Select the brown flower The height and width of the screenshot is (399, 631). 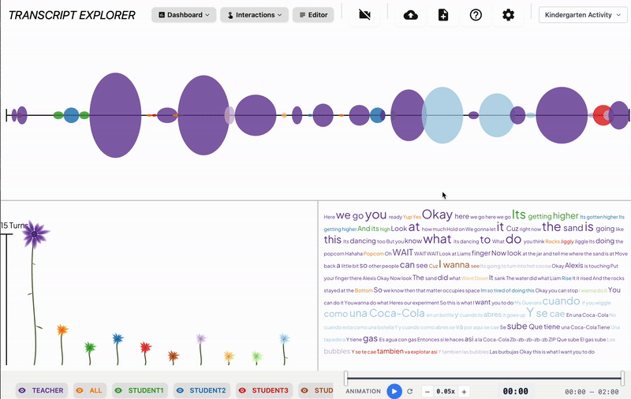[x=173, y=356]
